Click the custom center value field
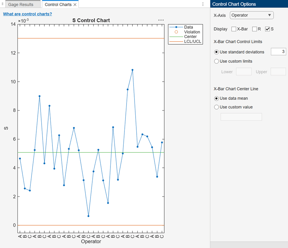 coord(241,117)
